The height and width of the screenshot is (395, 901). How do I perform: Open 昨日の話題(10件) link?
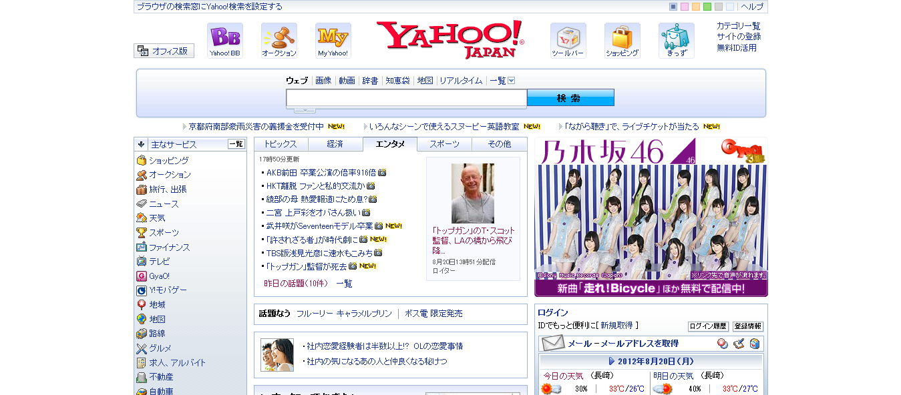[x=296, y=284]
